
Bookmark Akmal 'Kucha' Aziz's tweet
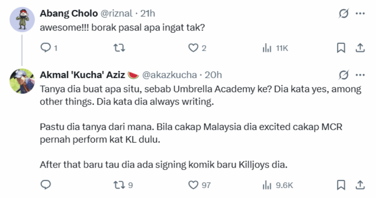click(x=341, y=185)
